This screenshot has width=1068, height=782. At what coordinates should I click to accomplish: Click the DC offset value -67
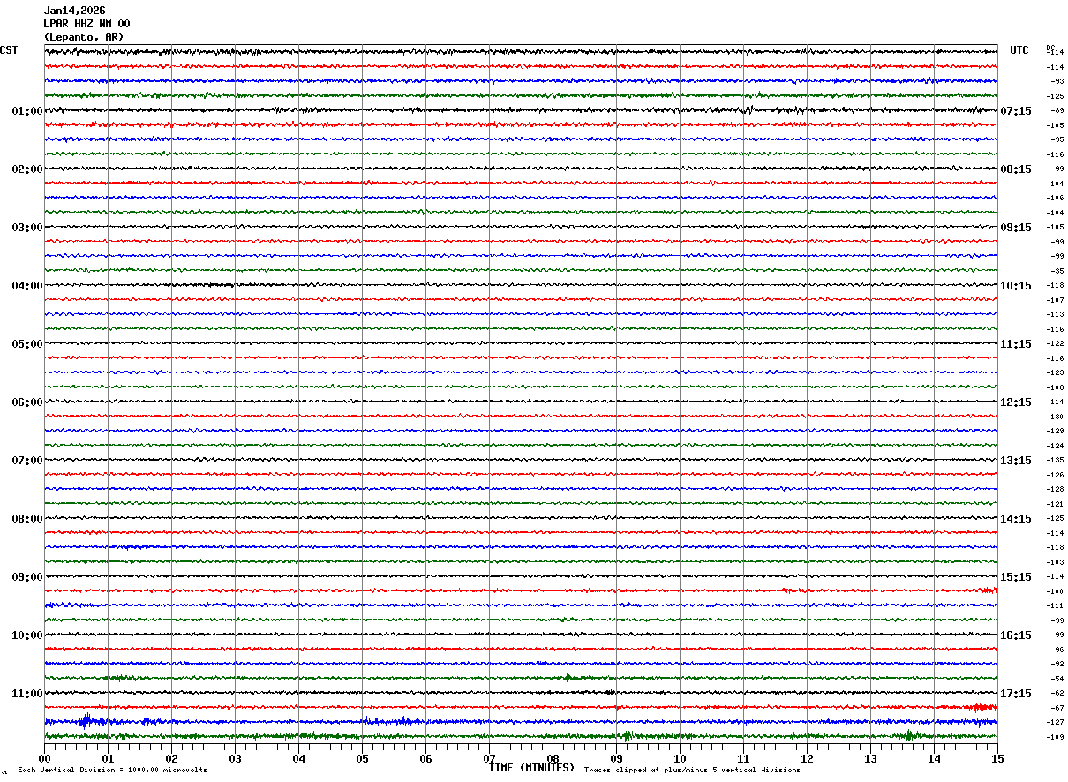(x=1056, y=708)
